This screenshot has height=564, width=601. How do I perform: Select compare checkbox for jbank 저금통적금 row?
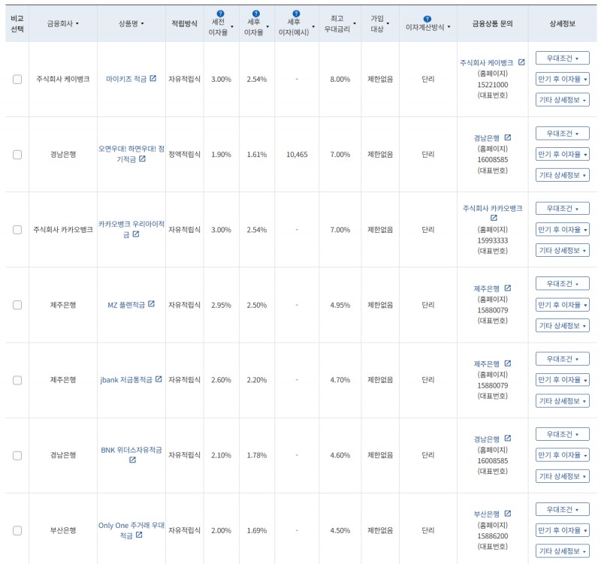17,380
